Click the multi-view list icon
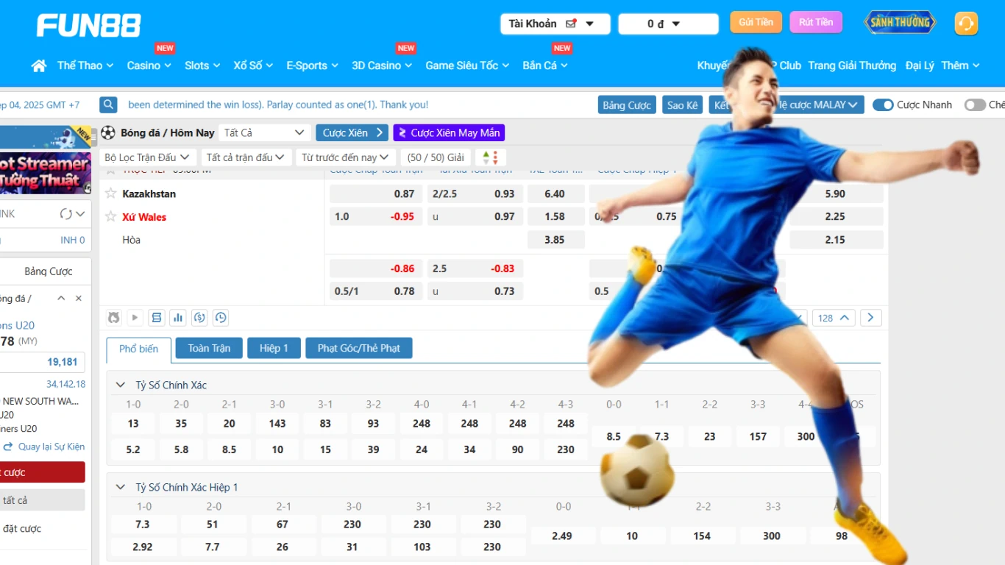The image size is (1005, 565). pyautogui.click(x=156, y=317)
